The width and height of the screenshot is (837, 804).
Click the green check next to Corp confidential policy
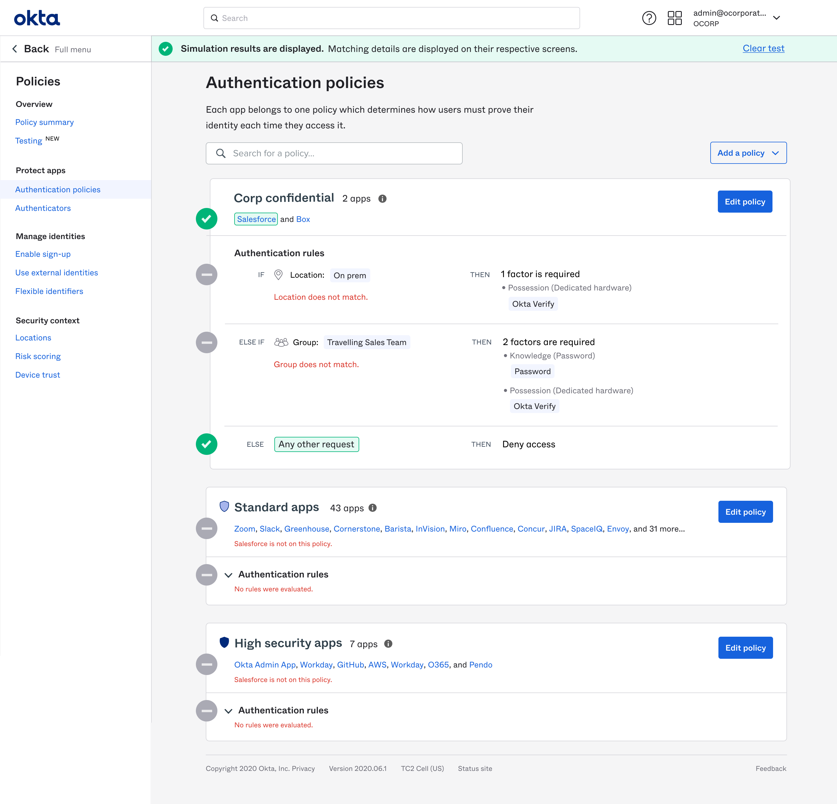pyautogui.click(x=206, y=219)
